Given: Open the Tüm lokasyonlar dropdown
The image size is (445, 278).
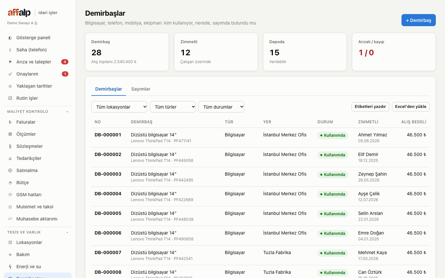Looking at the screenshot, I should (x=119, y=107).
